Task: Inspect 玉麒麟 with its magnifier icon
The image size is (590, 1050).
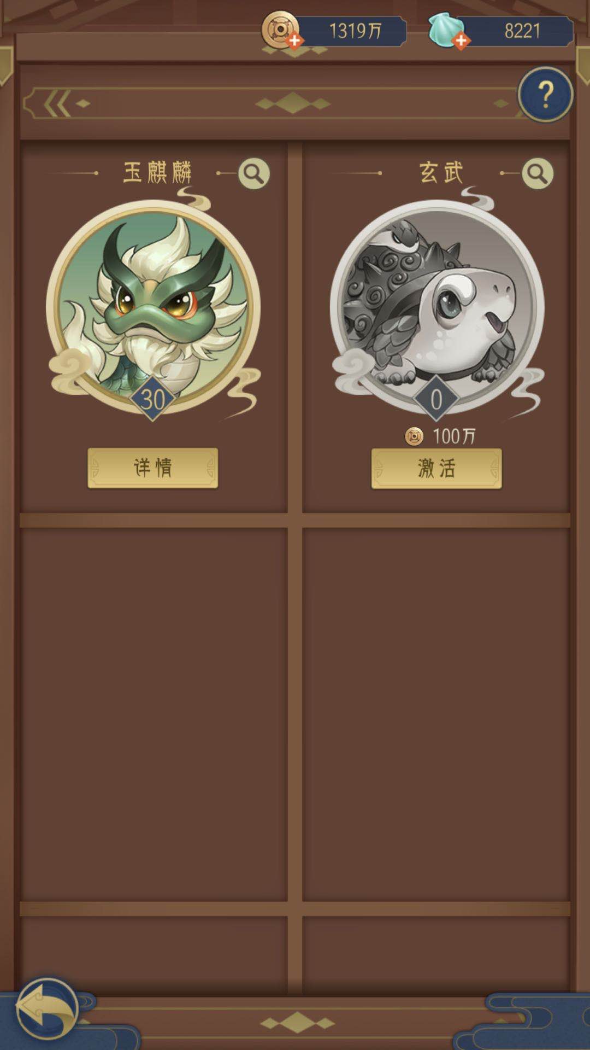Action: [x=254, y=173]
